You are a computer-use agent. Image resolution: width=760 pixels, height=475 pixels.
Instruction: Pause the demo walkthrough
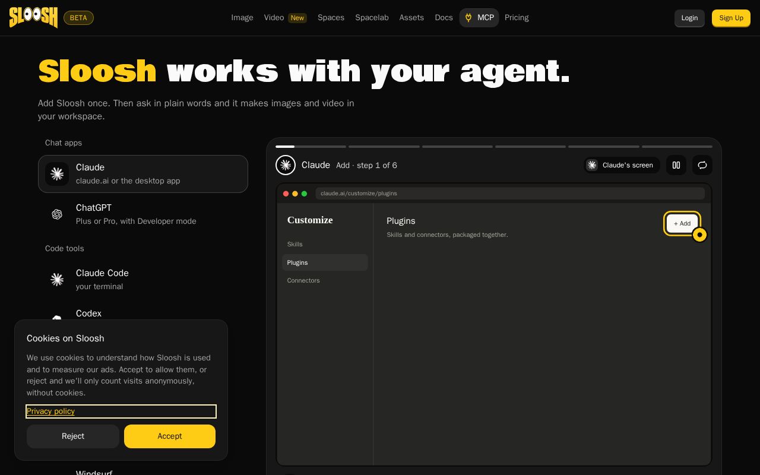676,165
